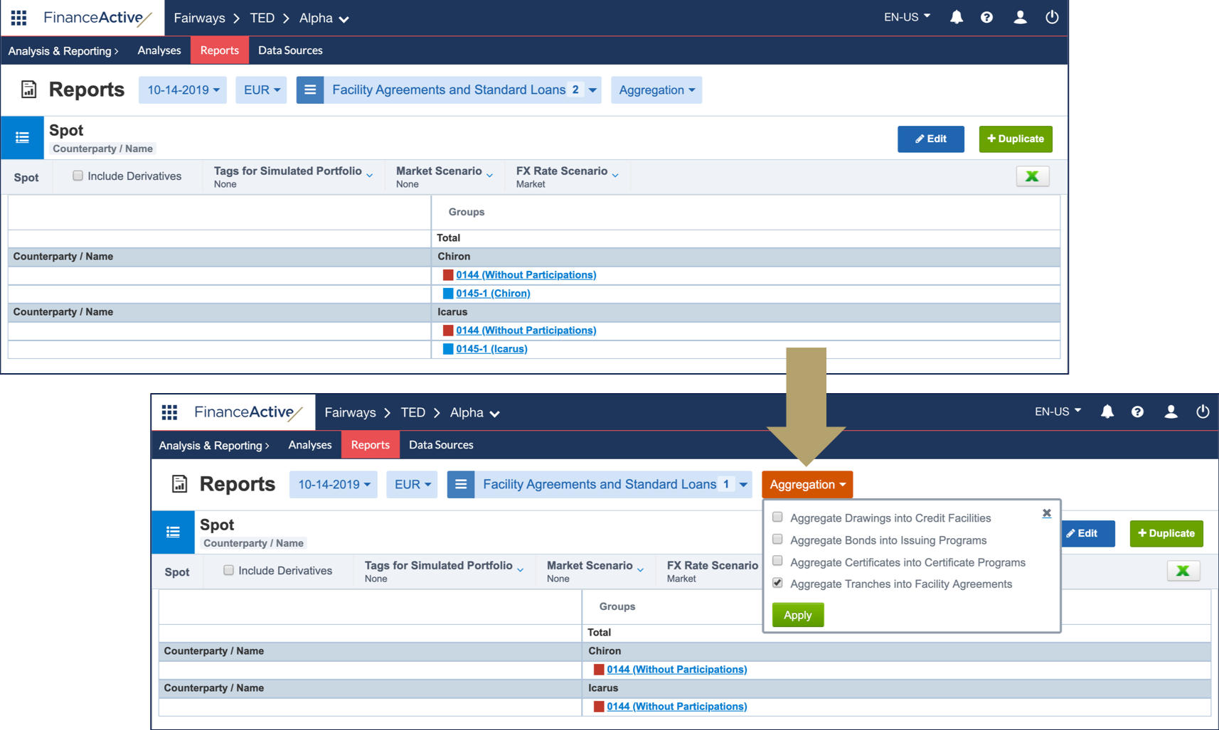Click the user profile icon in the lower window
This screenshot has width=1219, height=730.
point(1170,412)
